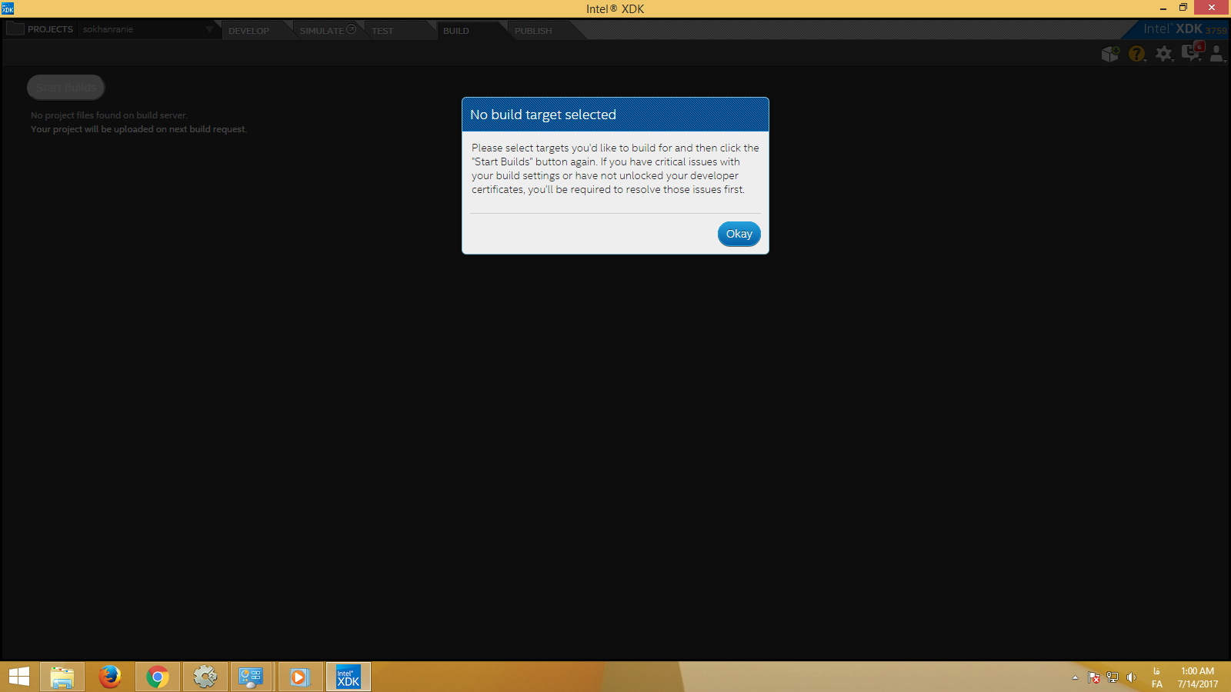Click the XDK app icon in title bar

click(8, 8)
